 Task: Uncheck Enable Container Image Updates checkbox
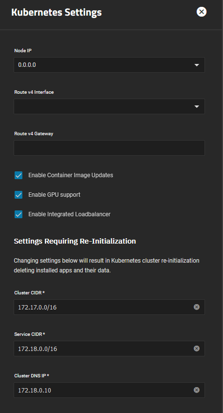(19, 175)
